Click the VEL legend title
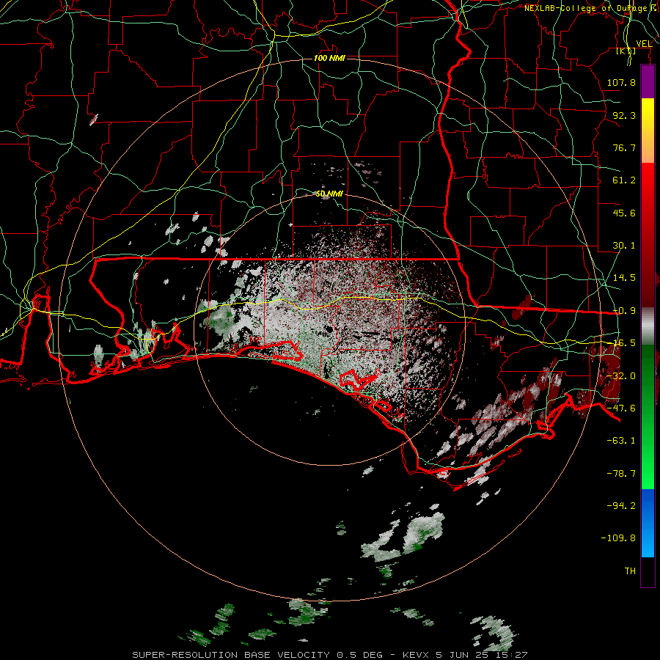The image size is (660, 660). point(644,43)
